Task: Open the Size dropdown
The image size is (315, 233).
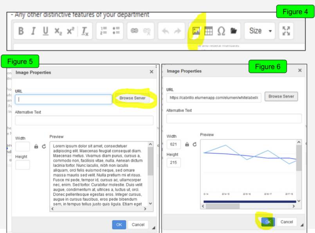Action: pyautogui.click(x=260, y=31)
